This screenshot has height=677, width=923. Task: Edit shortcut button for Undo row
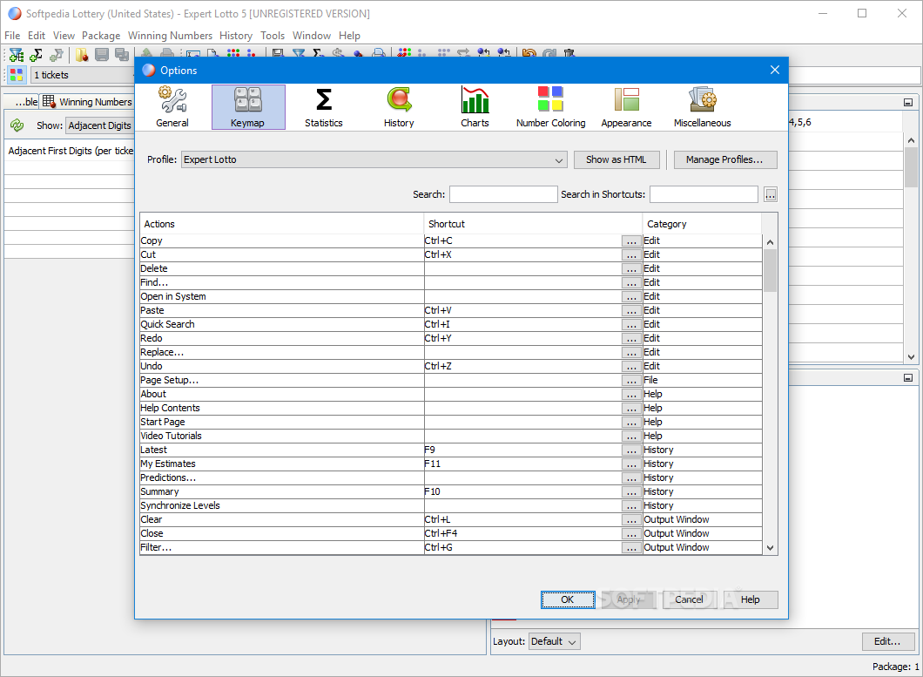pyautogui.click(x=631, y=367)
